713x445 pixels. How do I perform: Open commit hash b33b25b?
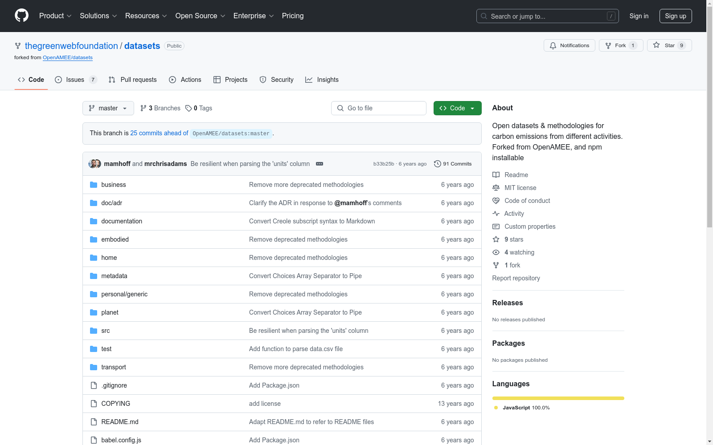coord(384,164)
